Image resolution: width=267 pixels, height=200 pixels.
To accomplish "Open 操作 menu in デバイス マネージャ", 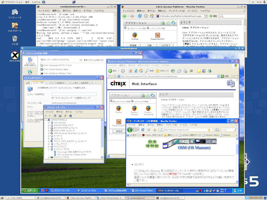I will tap(59, 112).
